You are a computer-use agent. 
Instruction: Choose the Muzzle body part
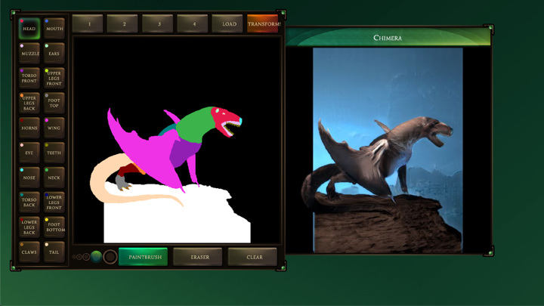tap(29, 54)
